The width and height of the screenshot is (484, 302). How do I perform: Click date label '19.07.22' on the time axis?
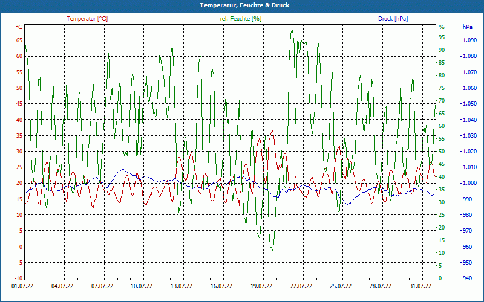tap(261, 286)
